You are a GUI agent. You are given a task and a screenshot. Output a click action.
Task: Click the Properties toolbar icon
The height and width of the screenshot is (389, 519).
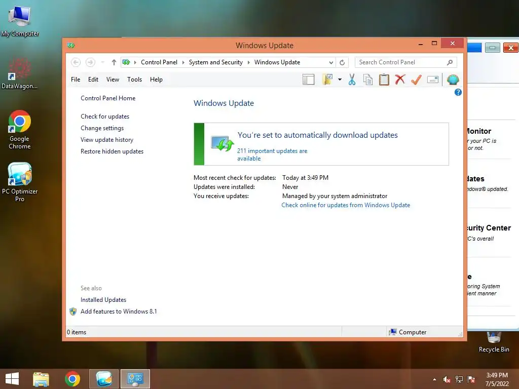(433, 80)
